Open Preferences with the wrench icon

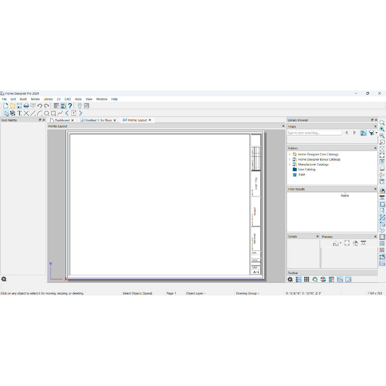tap(80, 106)
